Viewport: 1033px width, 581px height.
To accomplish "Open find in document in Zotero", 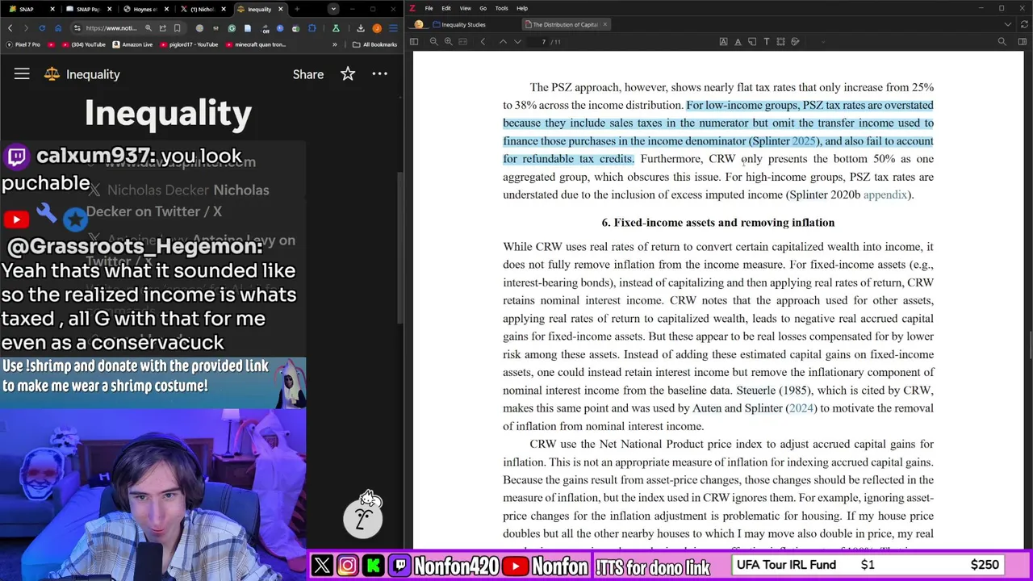I will (1002, 41).
